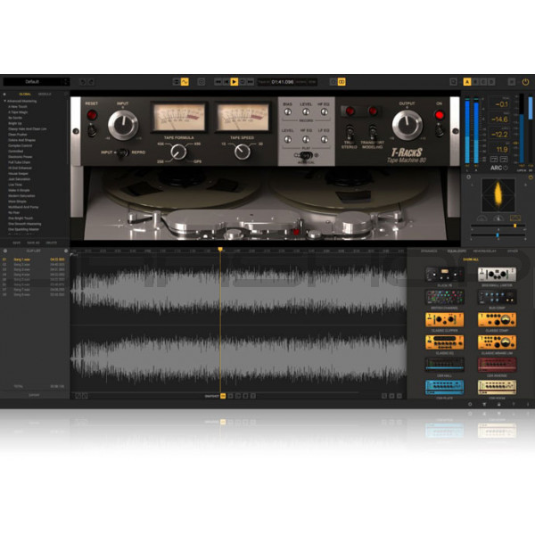Flip the switch below the PLAY section
This screenshot has width=535, height=535.
tap(307, 155)
